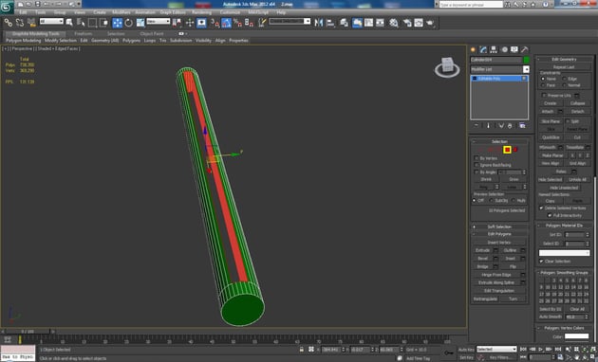Viewport: 598px width, 362px height.
Task: Click the Pin Stack icon
Action: 476,126
